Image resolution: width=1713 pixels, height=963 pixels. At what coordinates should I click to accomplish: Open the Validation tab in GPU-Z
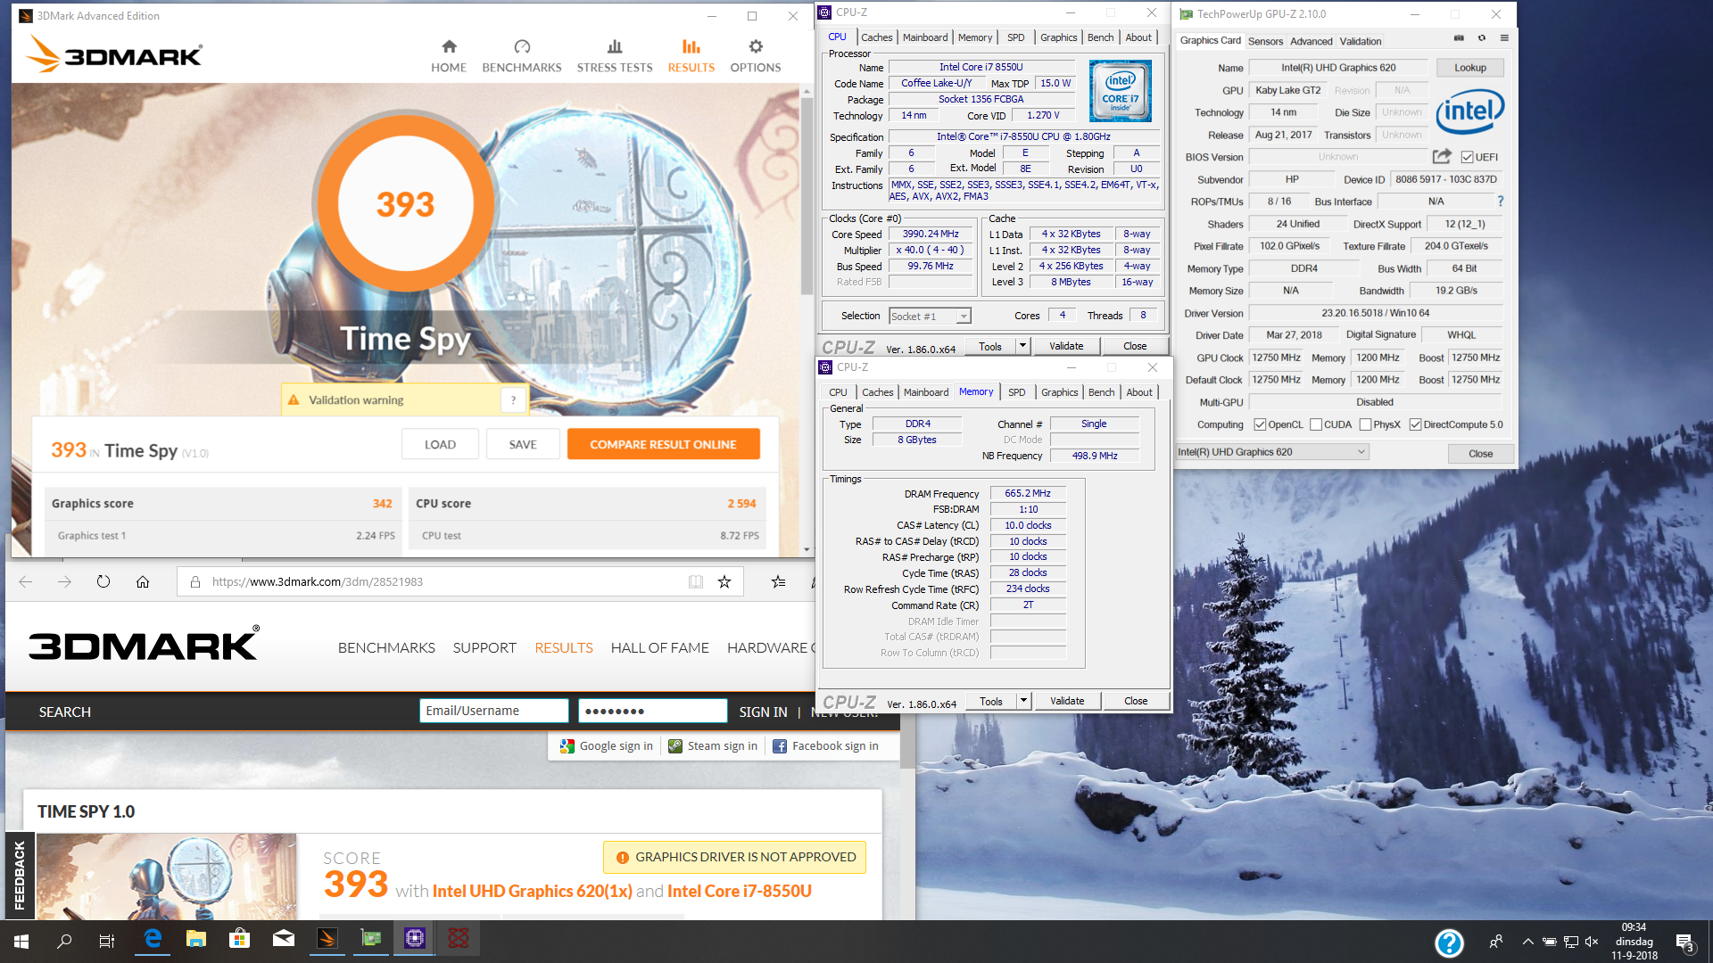pyautogui.click(x=1360, y=41)
